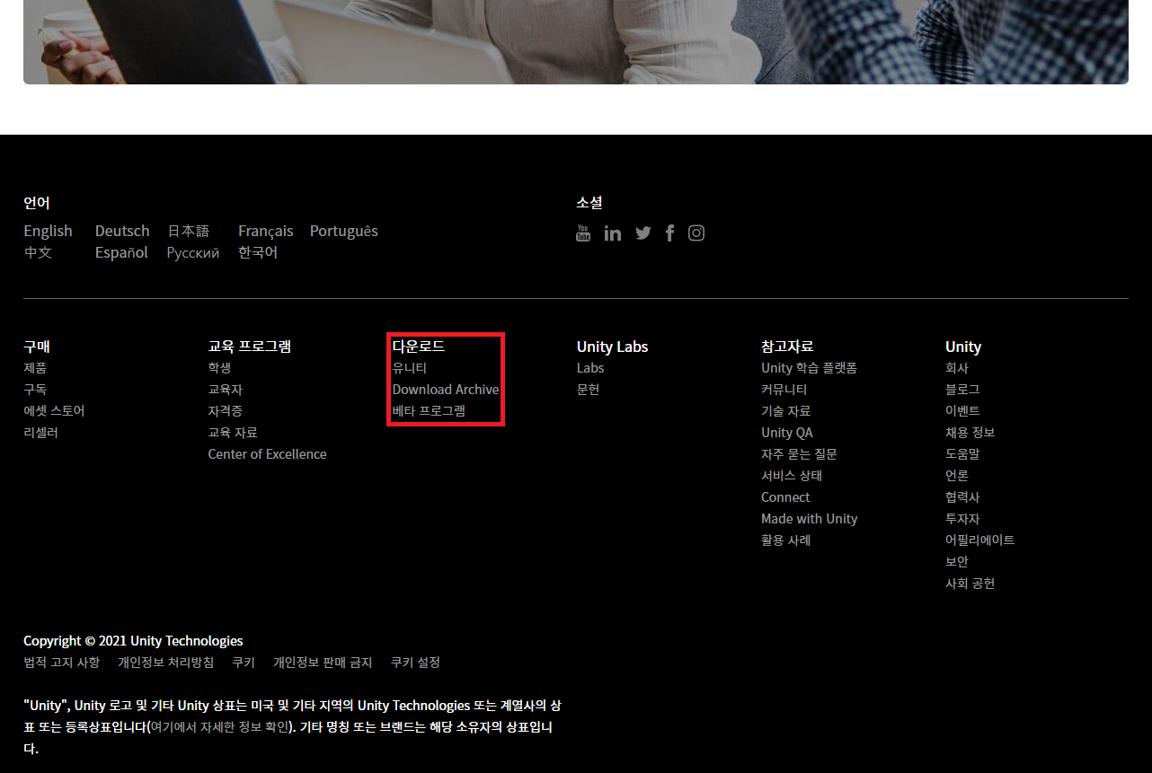
Task: Open 쿠키 설정 link
Action: (x=415, y=663)
